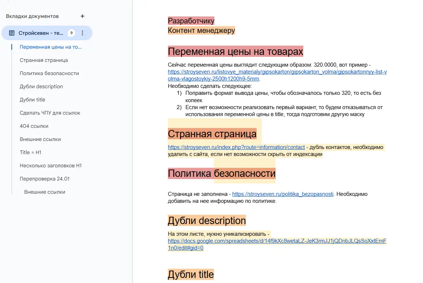Image resolution: width=423 pixels, height=283 pixels.
Task: Open the three-dot menu on Стройсевен tab
Action: (x=82, y=33)
